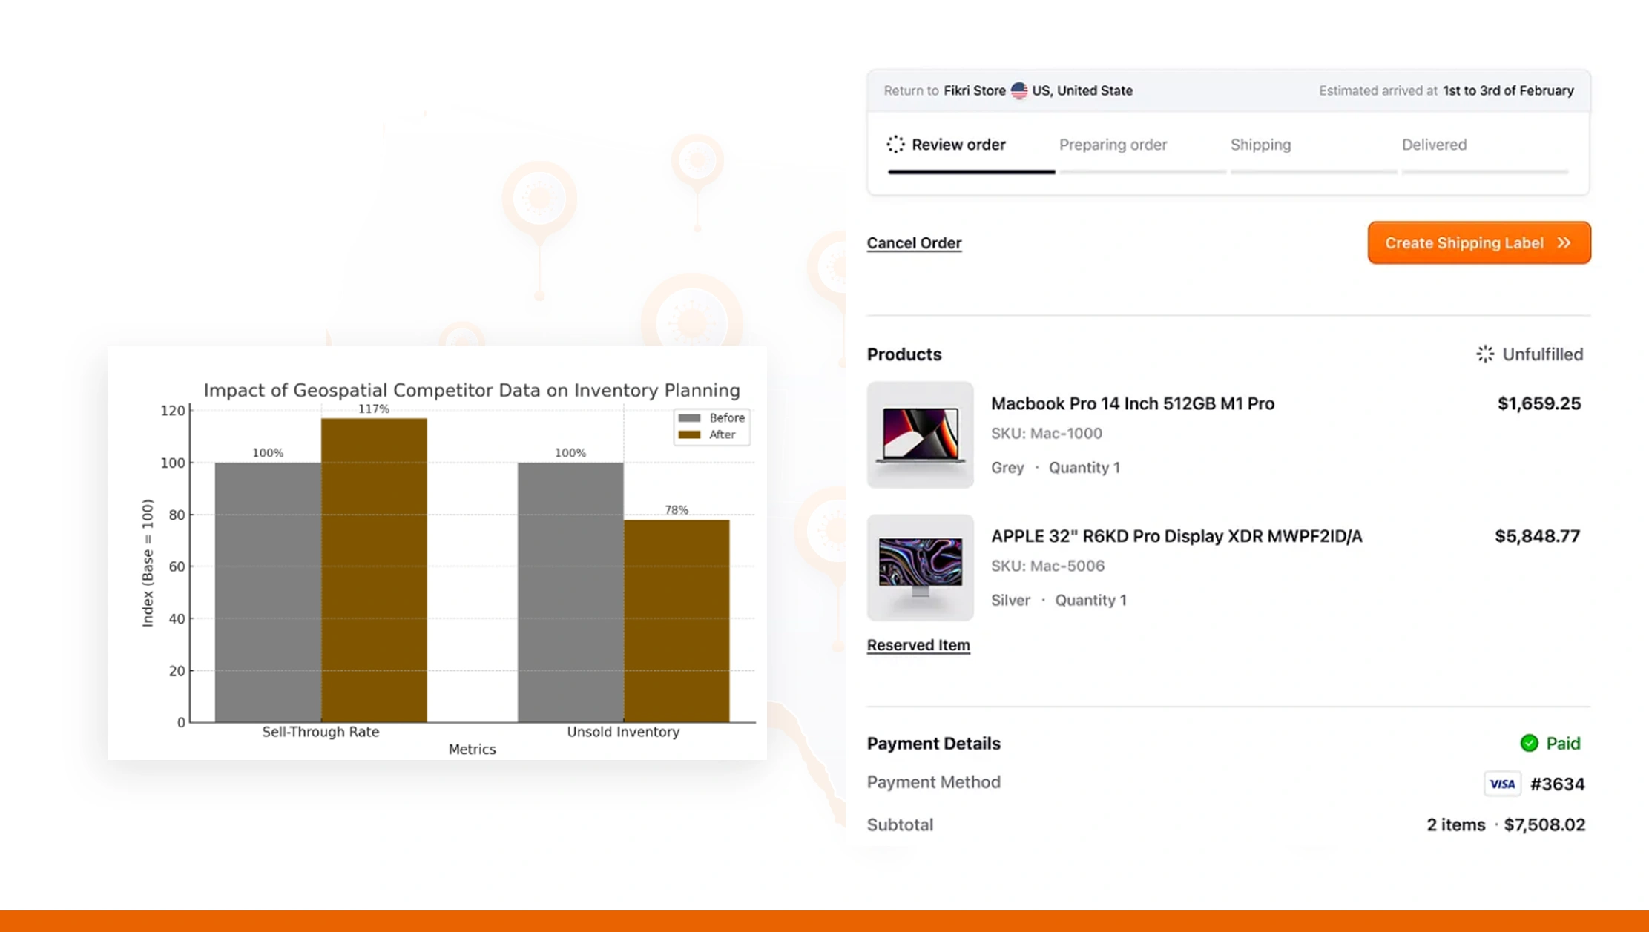Click the US flag icon
The width and height of the screenshot is (1649, 932).
(1019, 90)
